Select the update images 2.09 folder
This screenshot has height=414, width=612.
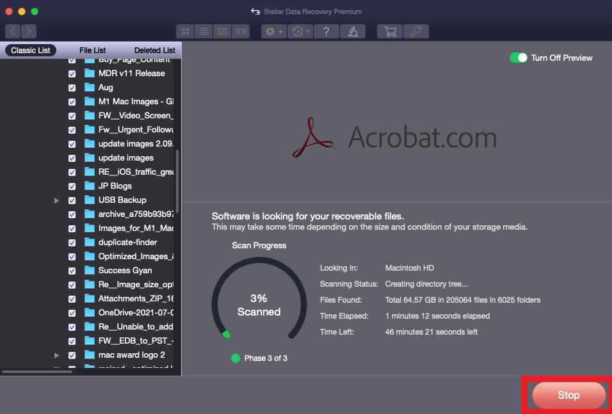[136, 143]
